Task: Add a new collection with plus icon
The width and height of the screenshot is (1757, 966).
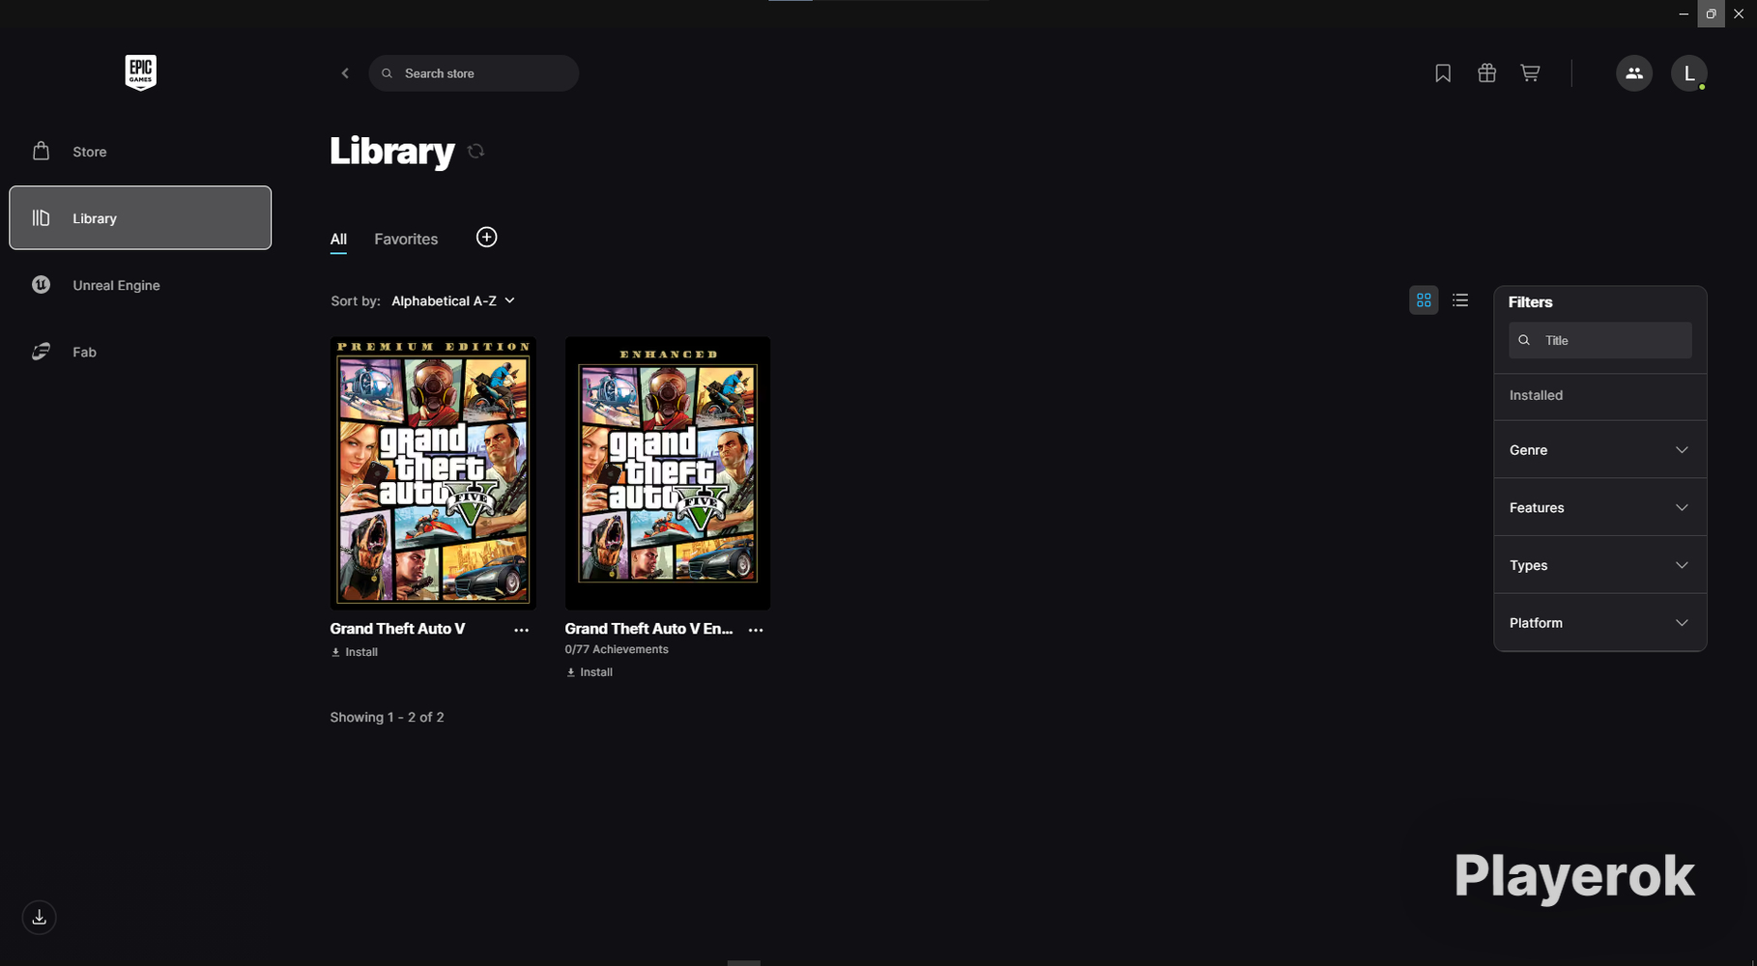Action: point(486,238)
